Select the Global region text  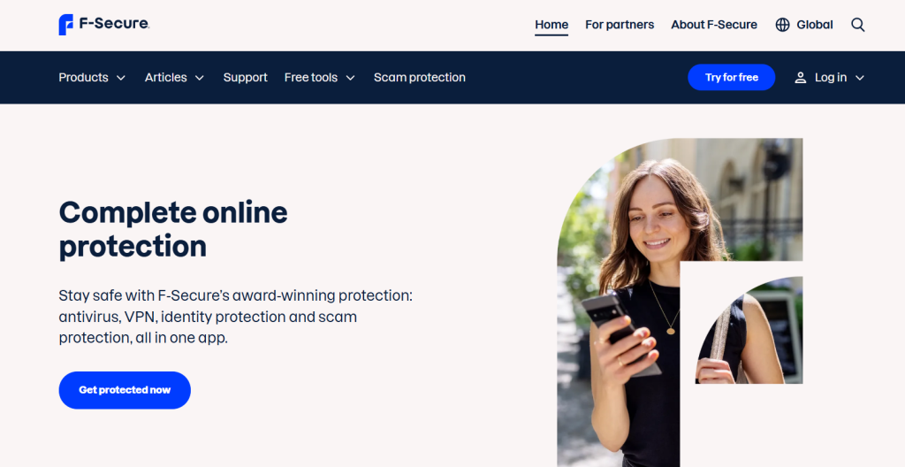click(814, 25)
